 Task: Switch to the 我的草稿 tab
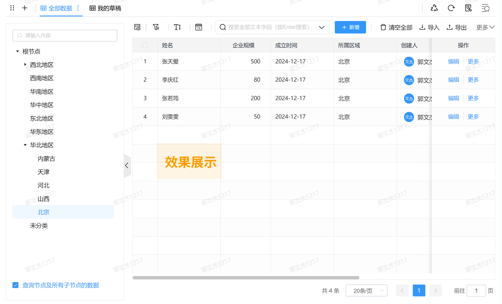tap(105, 8)
